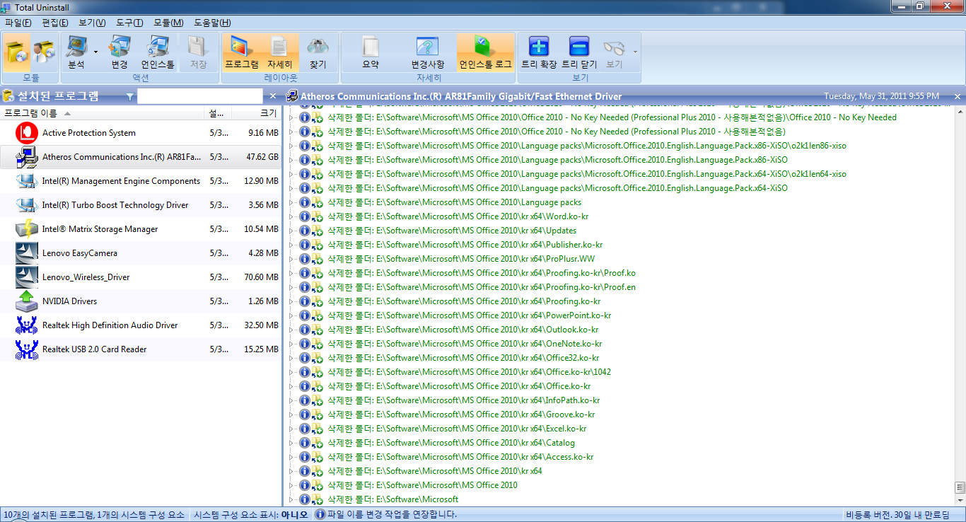The height and width of the screenshot is (522, 966).
Task: Click the Active Protection System red icon
Action: click(x=27, y=133)
